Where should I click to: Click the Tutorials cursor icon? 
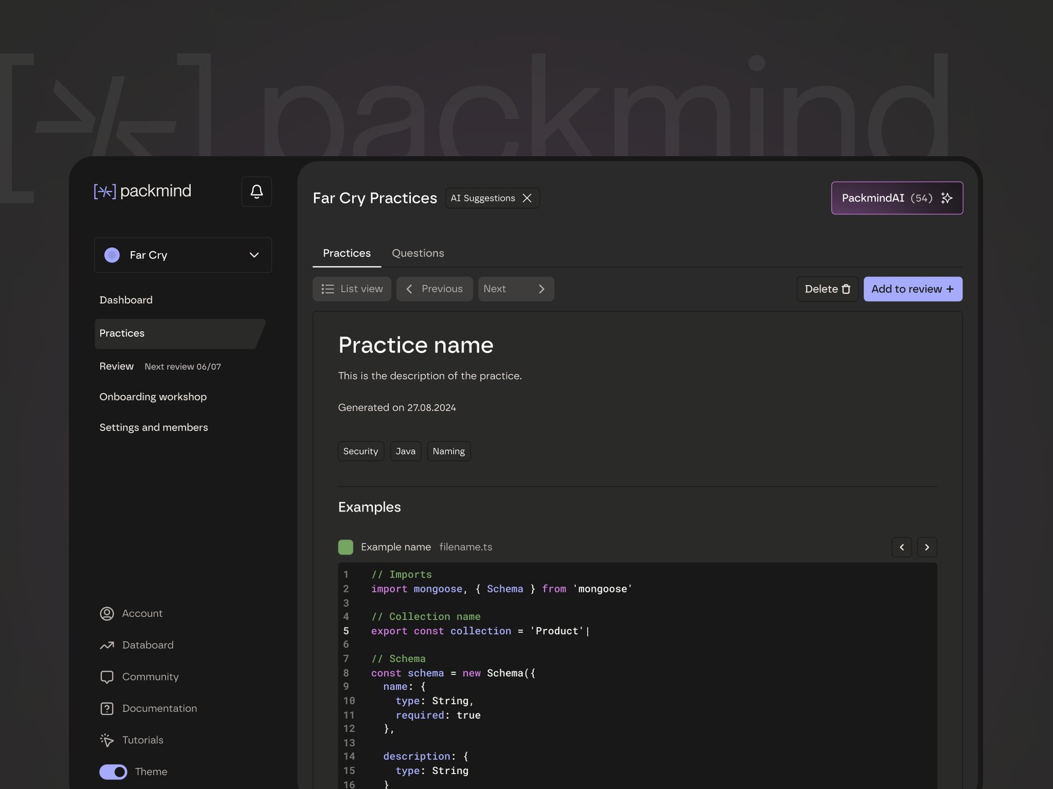coord(107,740)
